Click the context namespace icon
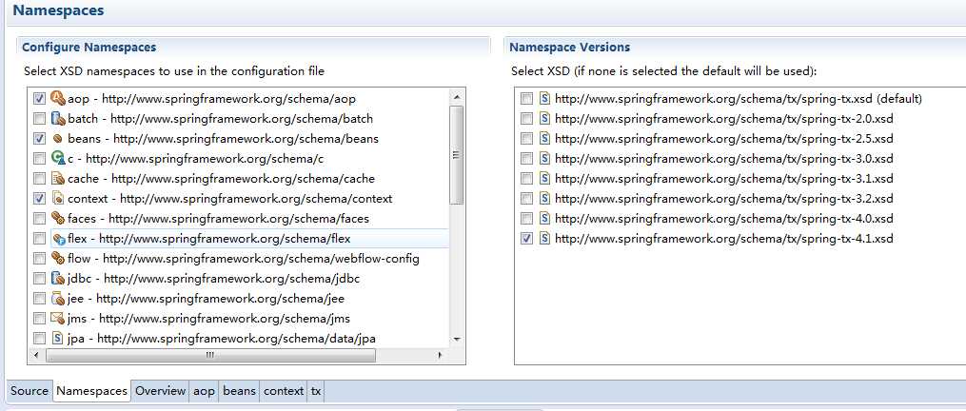This screenshot has height=411, width=966. click(x=58, y=199)
